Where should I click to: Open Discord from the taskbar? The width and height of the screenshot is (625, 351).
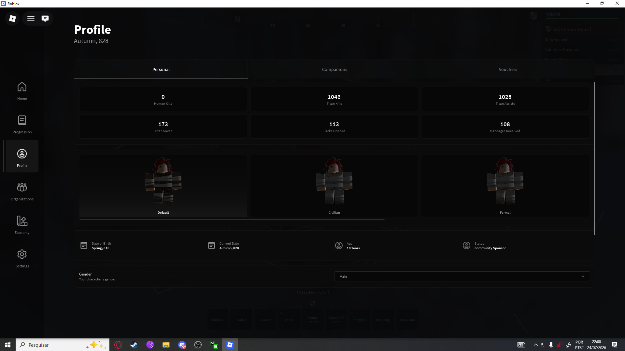point(182,345)
